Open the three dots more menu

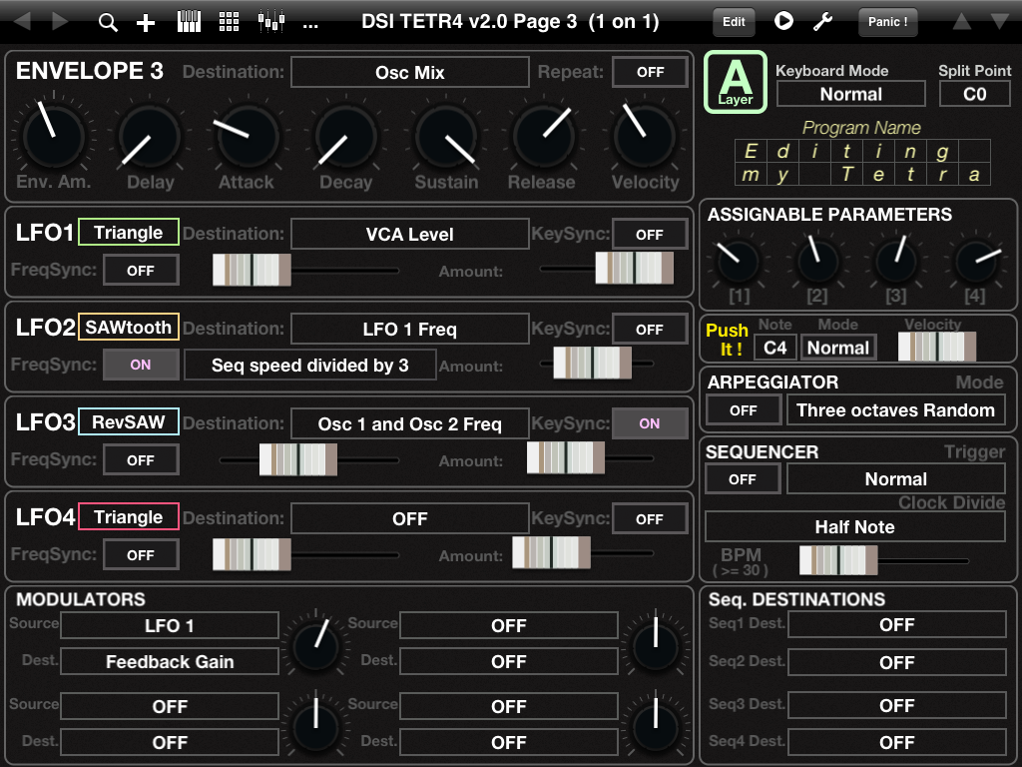coord(310,22)
